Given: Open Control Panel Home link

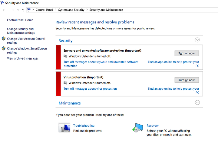Looking at the screenshot, I should pos(20,20).
